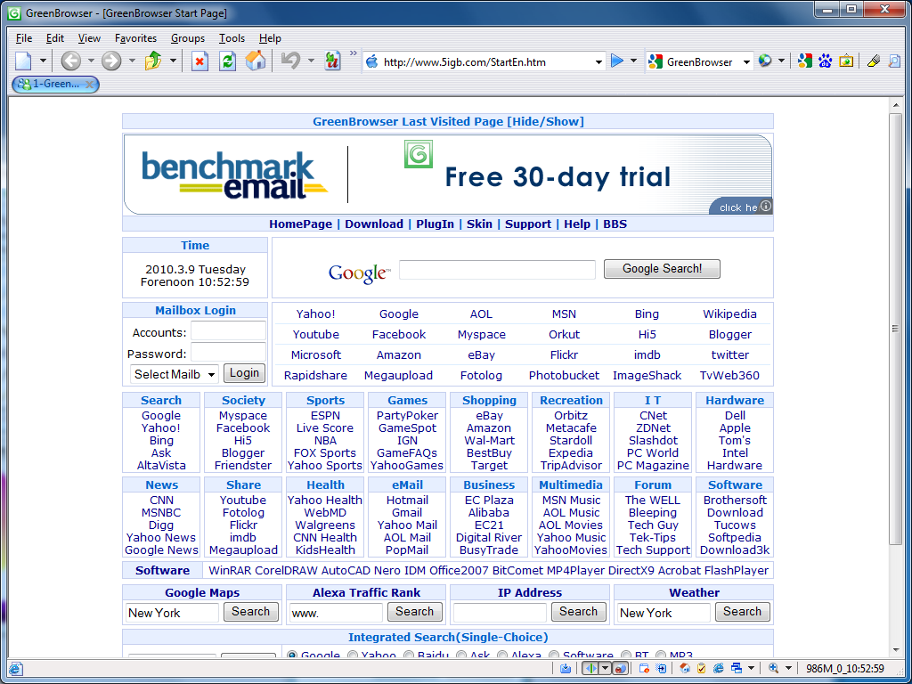Screen dimensions: 912x684
Task: Click the Google Search! button
Action: click(662, 268)
